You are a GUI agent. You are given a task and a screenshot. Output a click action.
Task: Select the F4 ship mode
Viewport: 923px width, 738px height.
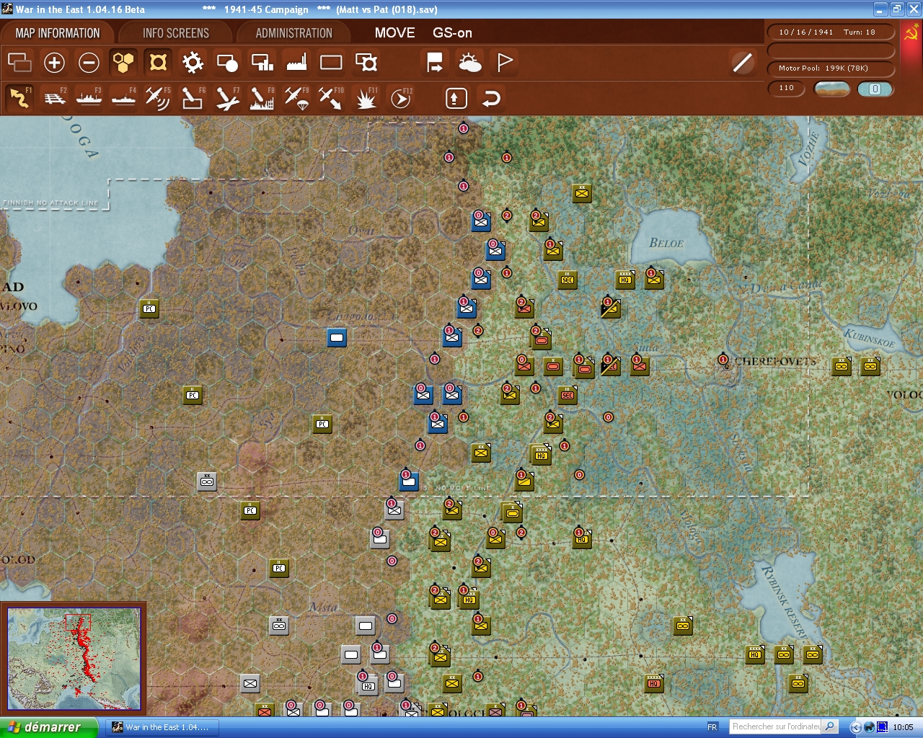click(124, 98)
